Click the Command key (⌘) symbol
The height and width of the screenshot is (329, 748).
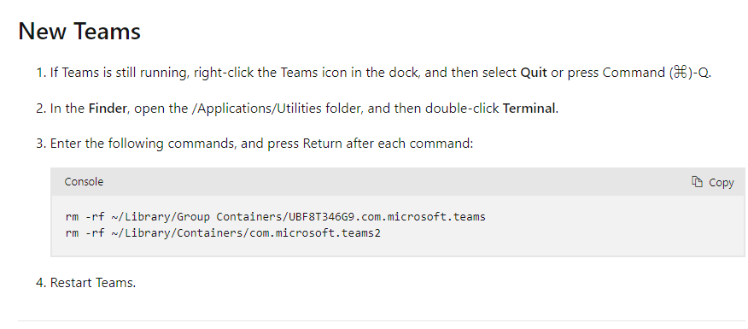tap(680, 73)
